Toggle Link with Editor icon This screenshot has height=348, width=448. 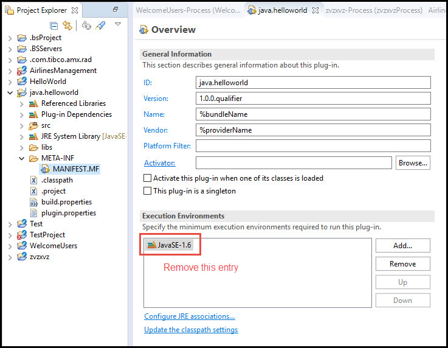(x=67, y=26)
